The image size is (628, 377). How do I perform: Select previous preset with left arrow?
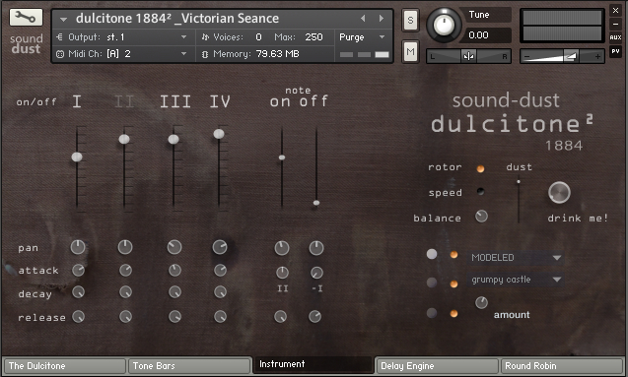[x=363, y=19]
